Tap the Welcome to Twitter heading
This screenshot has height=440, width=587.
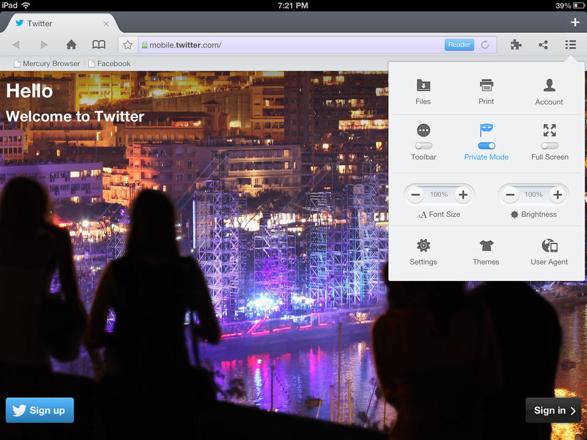(x=75, y=116)
